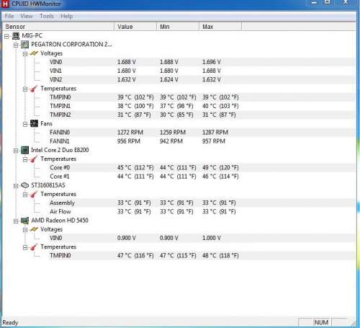Open the Tools menu
This screenshot has height=328, width=360.
pyautogui.click(x=47, y=16)
